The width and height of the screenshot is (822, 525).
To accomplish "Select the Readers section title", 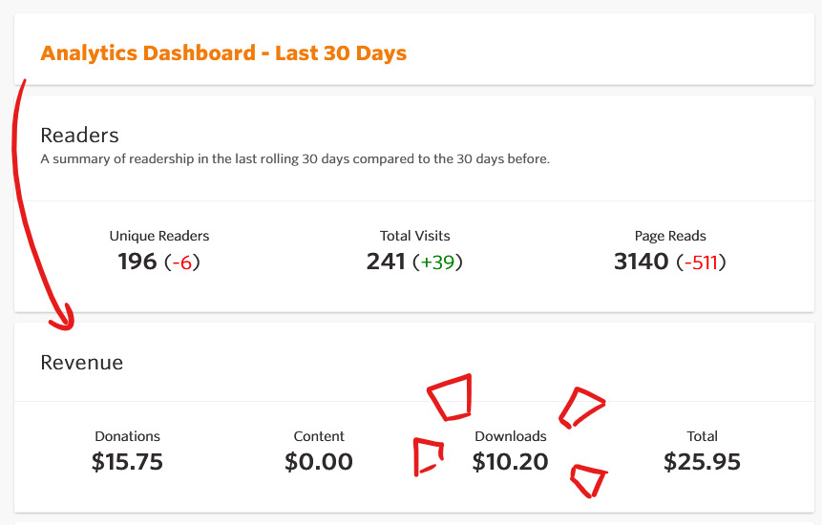I will pos(79,136).
